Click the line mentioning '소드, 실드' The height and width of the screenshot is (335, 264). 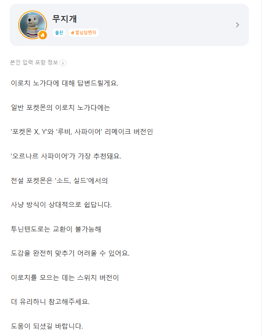[60, 181]
